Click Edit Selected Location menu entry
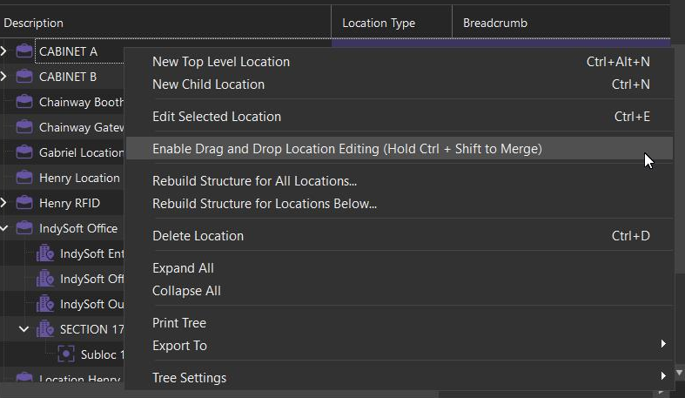 click(216, 117)
